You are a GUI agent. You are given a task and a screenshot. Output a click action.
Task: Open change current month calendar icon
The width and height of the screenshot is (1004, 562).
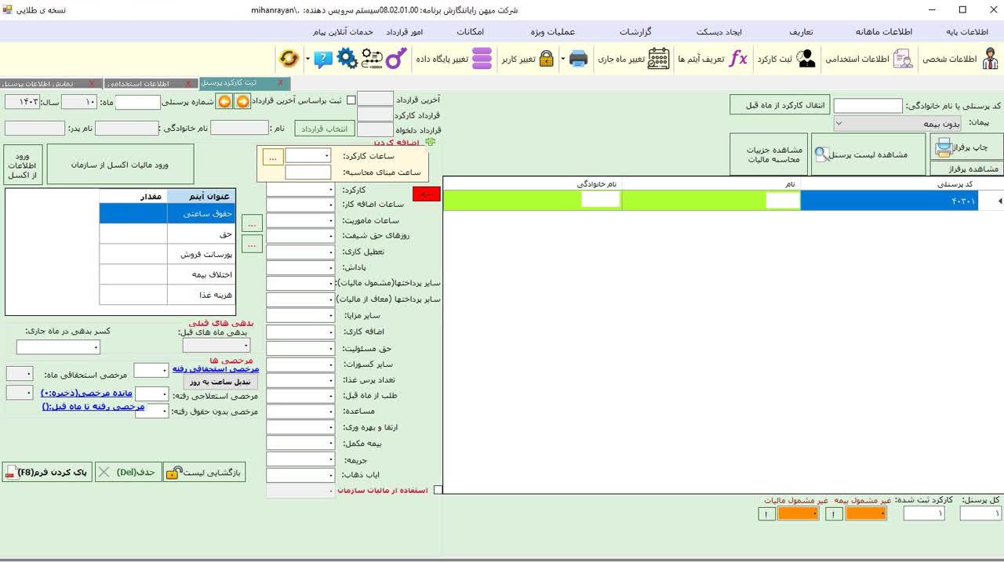(x=658, y=59)
